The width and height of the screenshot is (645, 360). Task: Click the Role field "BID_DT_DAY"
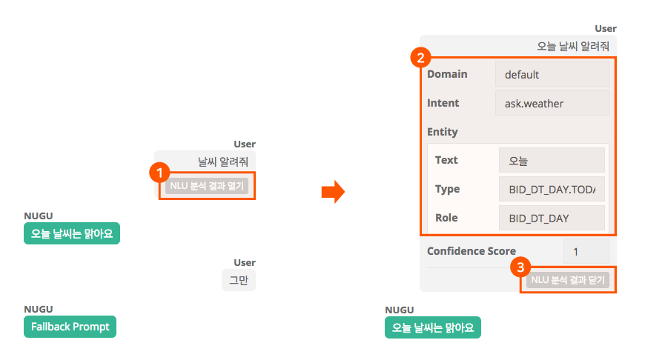pyautogui.click(x=552, y=218)
